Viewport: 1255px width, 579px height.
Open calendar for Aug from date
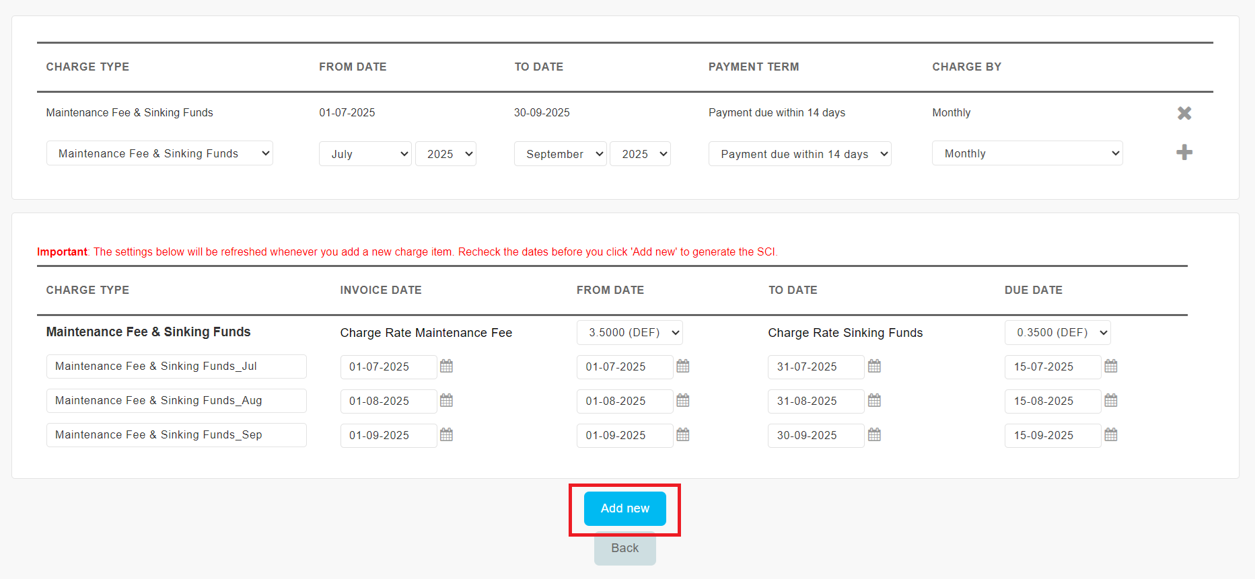click(682, 400)
